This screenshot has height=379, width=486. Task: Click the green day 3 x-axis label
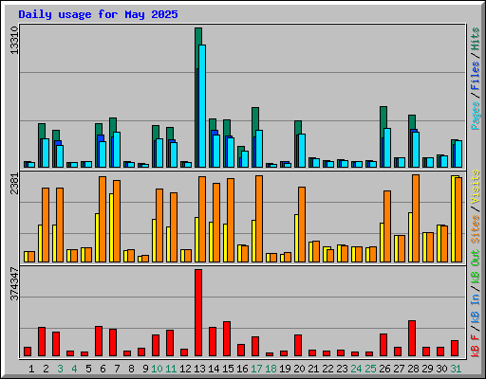(60, 369)
